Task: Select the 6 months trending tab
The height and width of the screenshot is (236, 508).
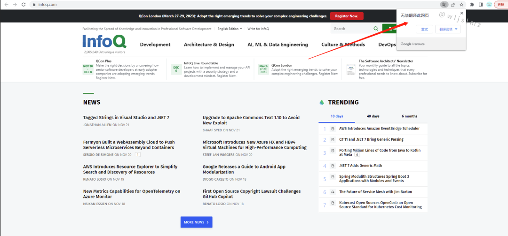Action: (409, 116)
